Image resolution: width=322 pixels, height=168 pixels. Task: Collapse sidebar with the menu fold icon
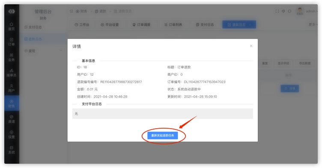[71, 11]
